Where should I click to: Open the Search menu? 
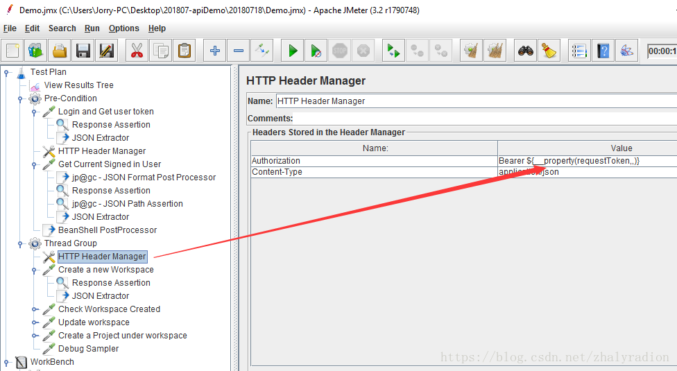point(62,28)
